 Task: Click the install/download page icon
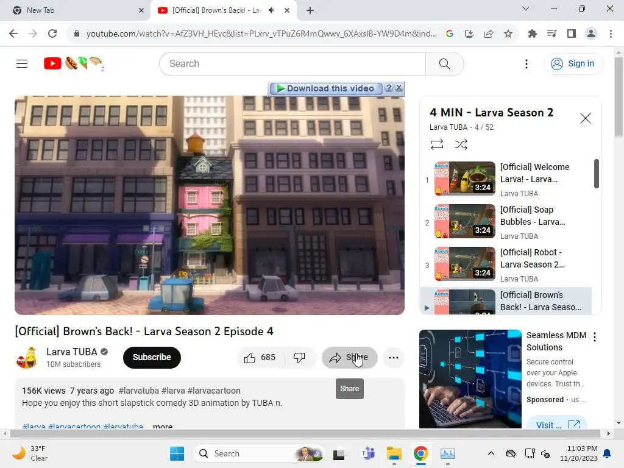click(x=469, y=34)
